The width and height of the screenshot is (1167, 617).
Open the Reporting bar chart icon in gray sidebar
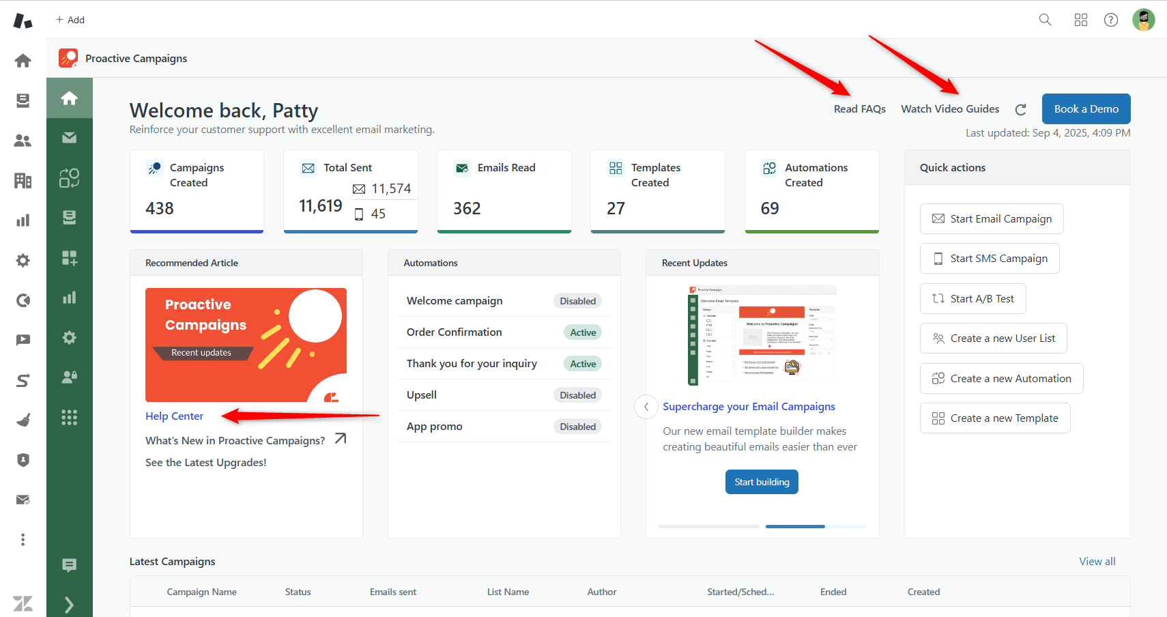(23, 220)
